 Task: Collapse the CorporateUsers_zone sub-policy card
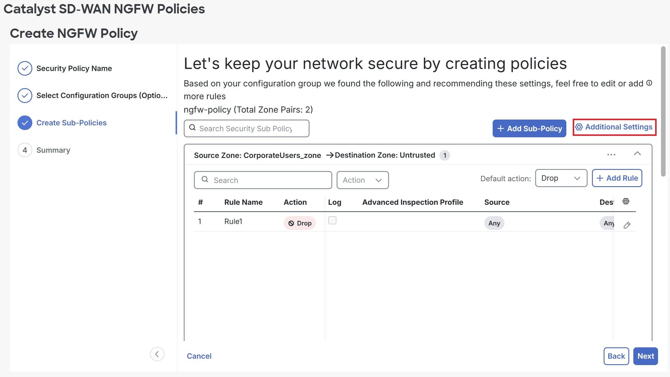pos(637,154)
